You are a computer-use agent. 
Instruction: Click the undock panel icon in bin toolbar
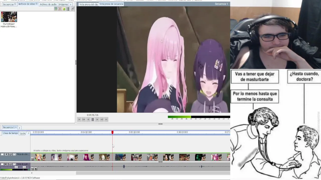pos(73,9)
